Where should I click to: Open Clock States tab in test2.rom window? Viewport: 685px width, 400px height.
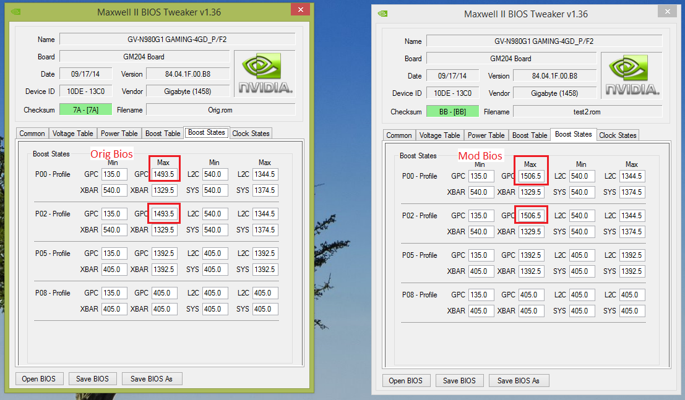618,135
